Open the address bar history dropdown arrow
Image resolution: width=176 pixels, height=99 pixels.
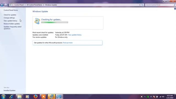[140, 5]
